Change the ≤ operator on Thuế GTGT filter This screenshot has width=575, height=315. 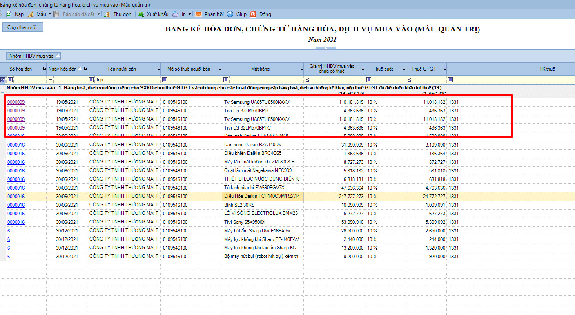coord(410,80)
